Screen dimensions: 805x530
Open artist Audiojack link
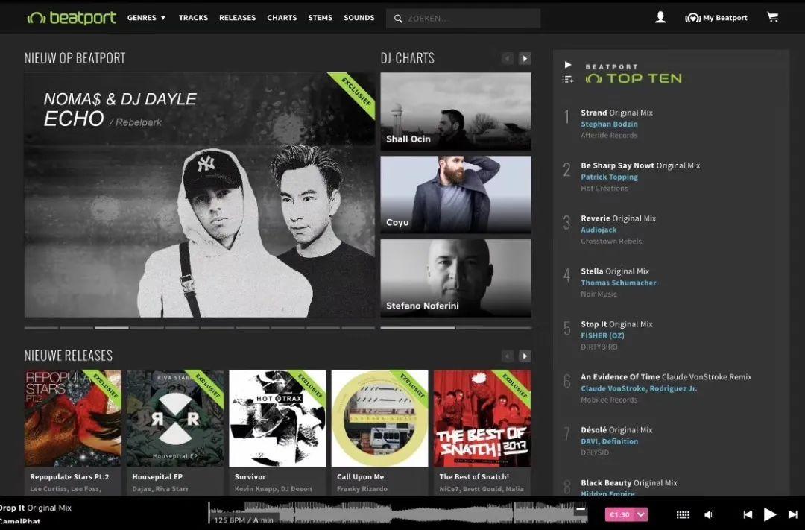pyautogui.click(x=599, y=230)
